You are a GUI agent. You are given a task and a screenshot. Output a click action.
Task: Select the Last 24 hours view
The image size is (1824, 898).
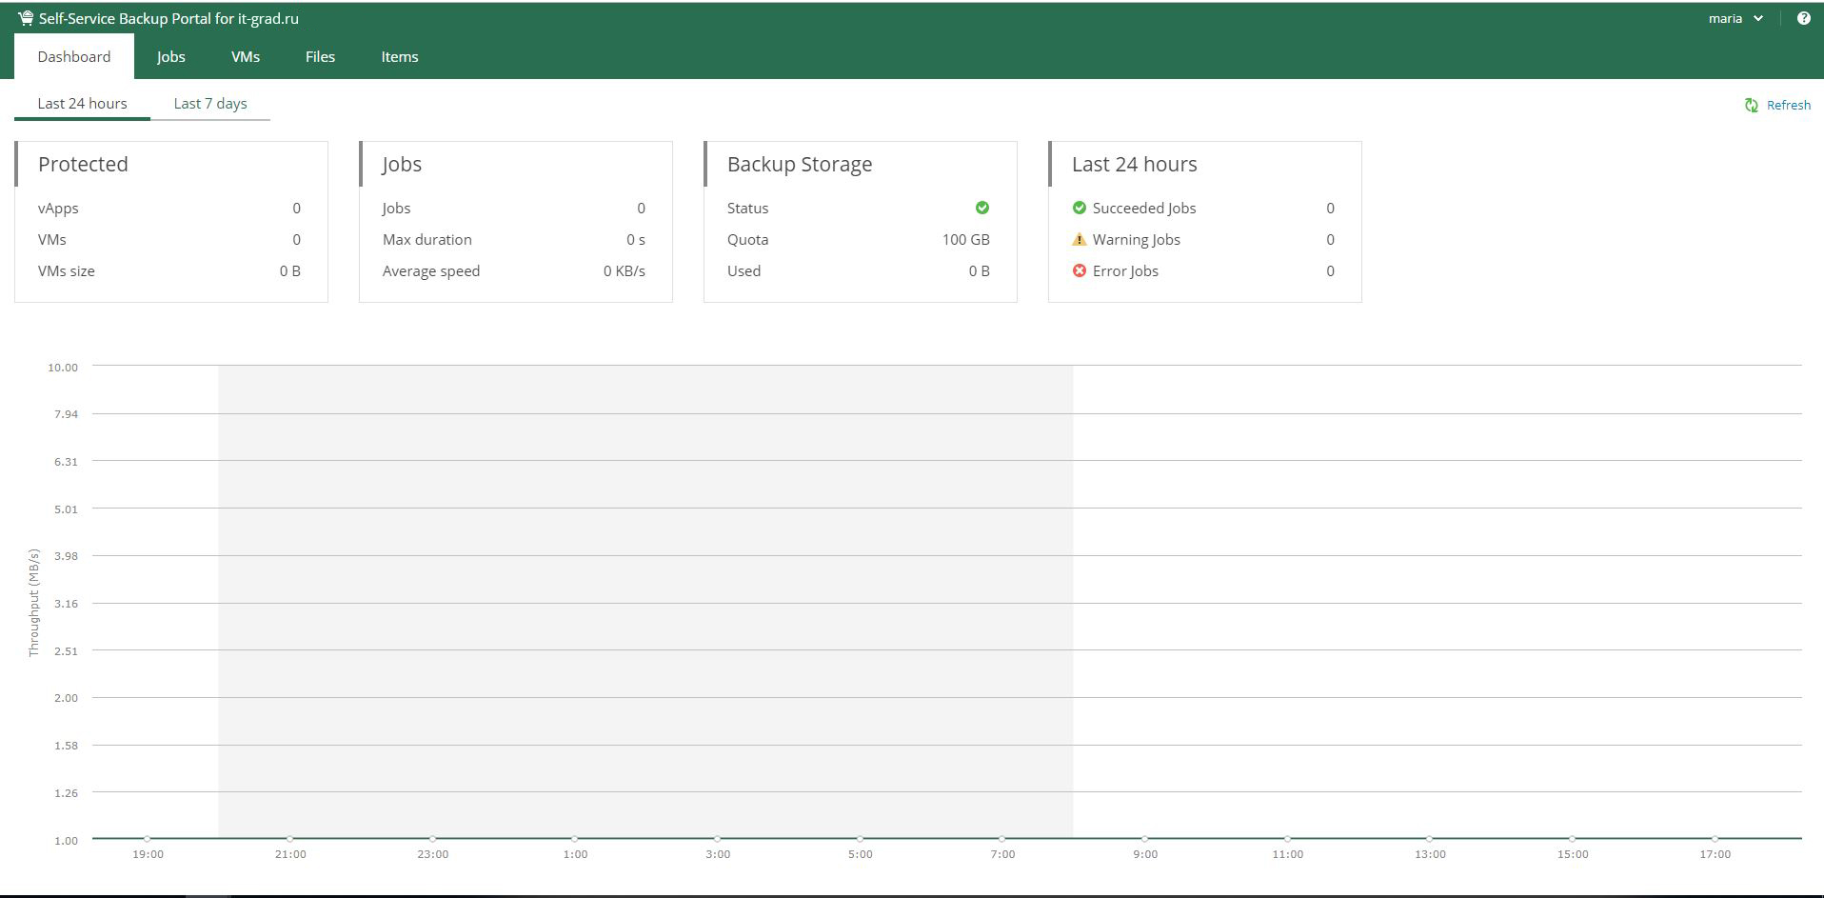tap(82, 104)
